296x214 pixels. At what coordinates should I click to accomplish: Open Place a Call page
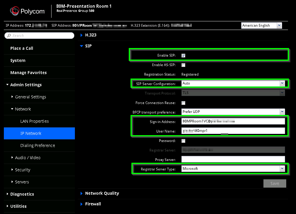(22, 48)
